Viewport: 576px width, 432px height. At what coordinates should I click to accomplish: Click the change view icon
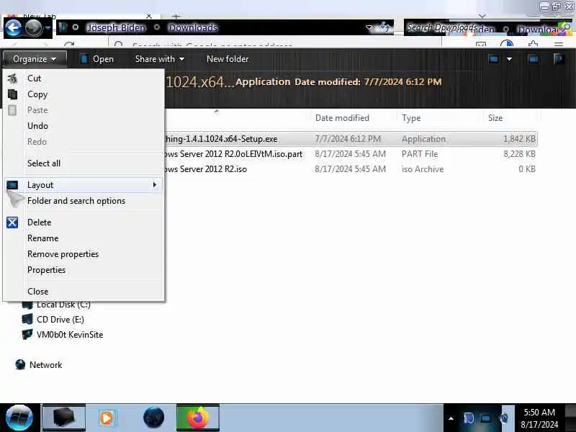[494, 59]
